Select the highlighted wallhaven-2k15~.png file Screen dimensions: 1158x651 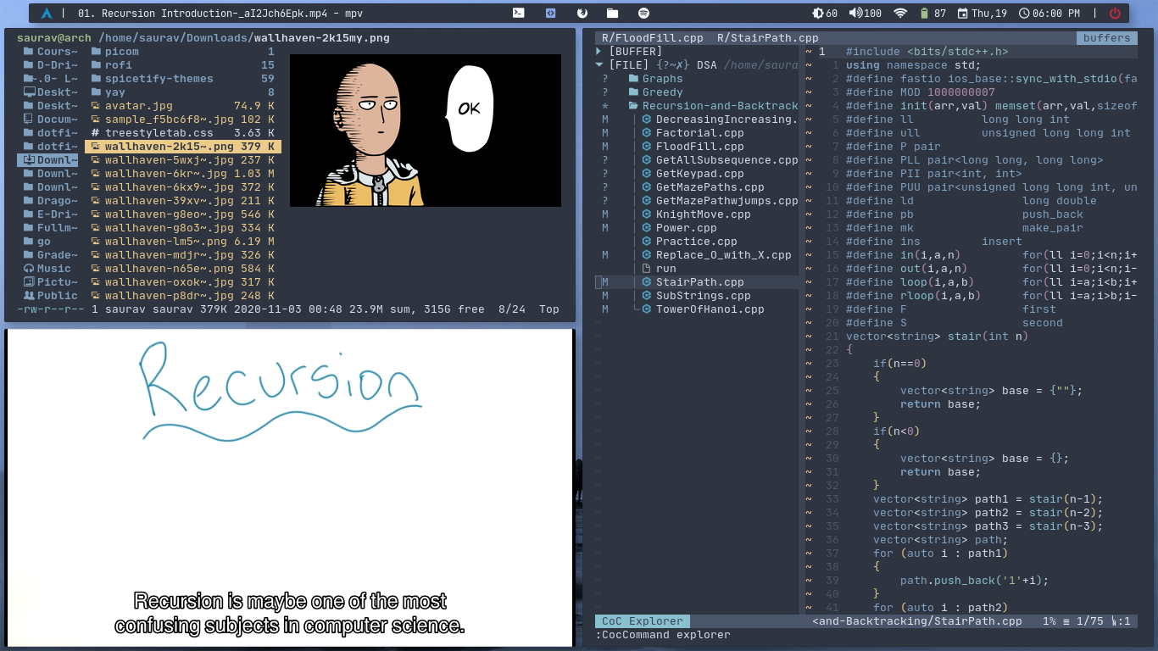(x=182, y=147)
